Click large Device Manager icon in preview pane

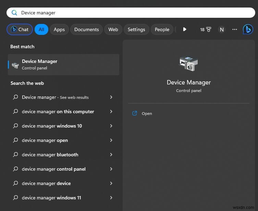(188, 64)
